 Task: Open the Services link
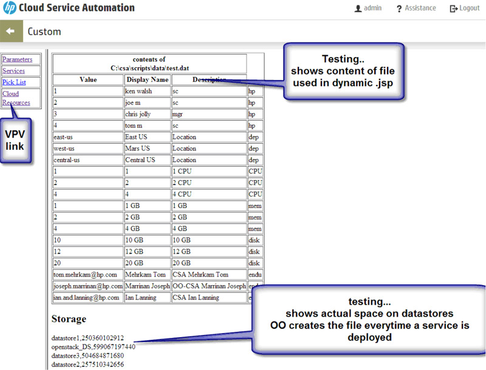point(13,70)
